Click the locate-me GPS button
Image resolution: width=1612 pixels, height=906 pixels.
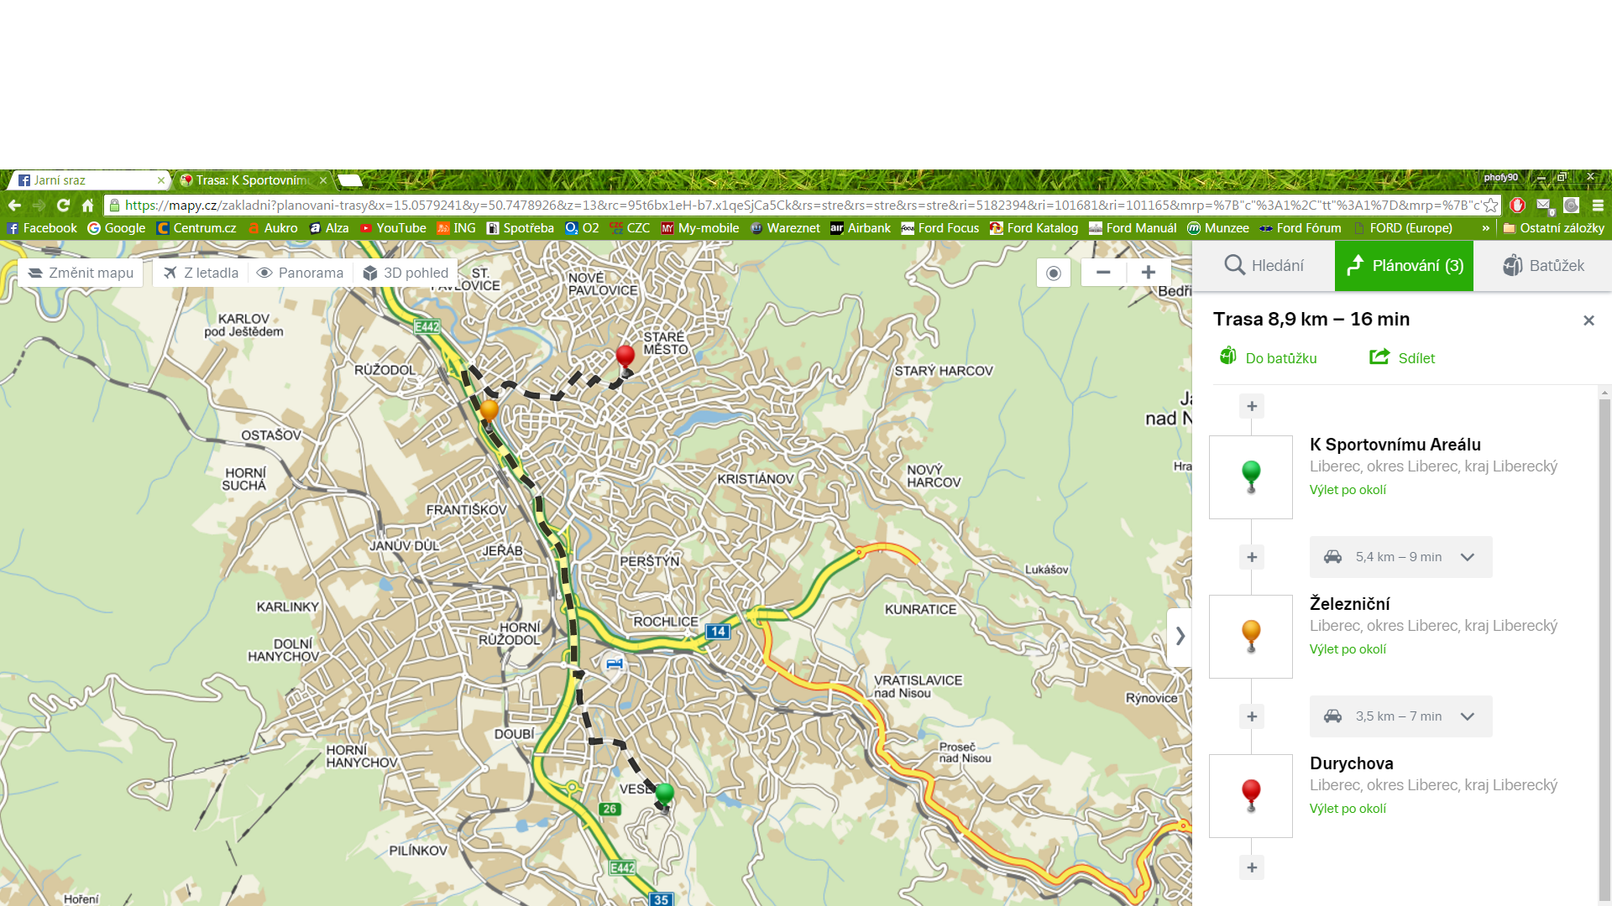1054,273
